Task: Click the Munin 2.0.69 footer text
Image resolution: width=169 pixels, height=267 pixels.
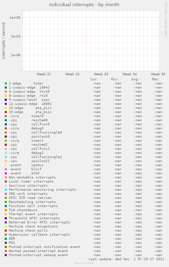Action: [x=84, y=263]
